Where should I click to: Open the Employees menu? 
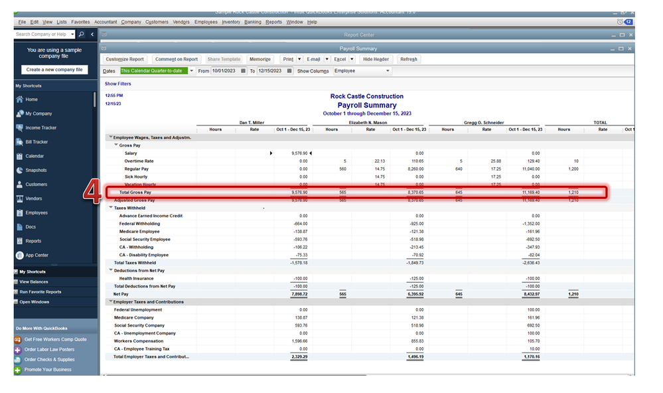pyautogui.click(x=206, y=22)
